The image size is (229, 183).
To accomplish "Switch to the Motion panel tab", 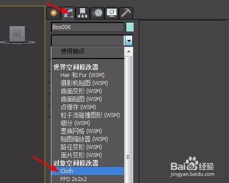I will pos(97,13).
